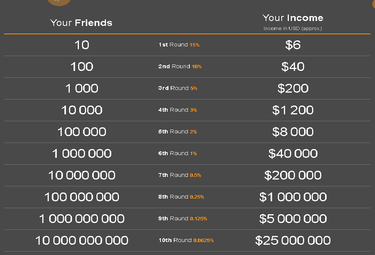Click the $25 000 000 income amount
Image resolution: width=375 pixels, height=255 pixels.
(293, 241)
